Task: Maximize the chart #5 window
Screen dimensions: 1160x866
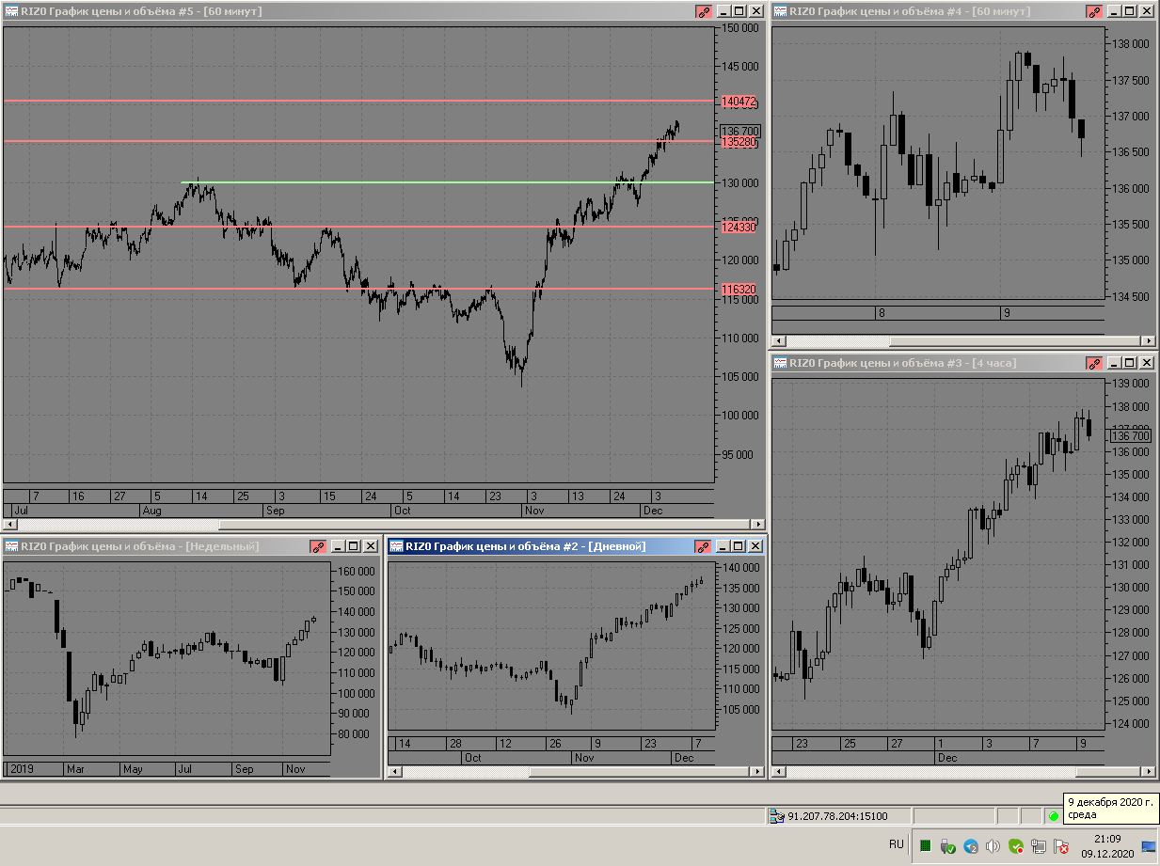Action: tap(739, 12)
